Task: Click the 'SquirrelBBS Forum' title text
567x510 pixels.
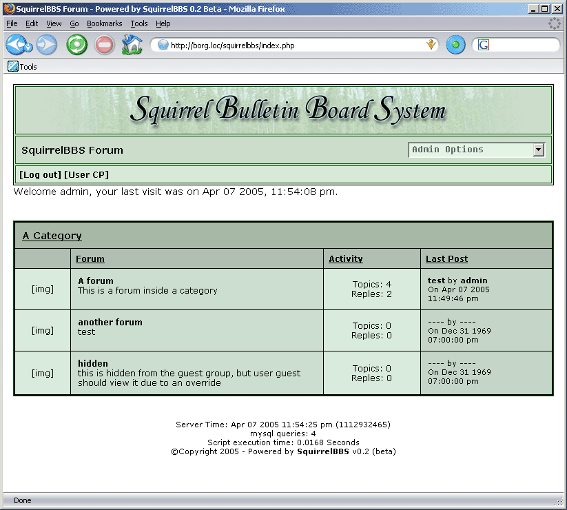Action: click(72, 150)
